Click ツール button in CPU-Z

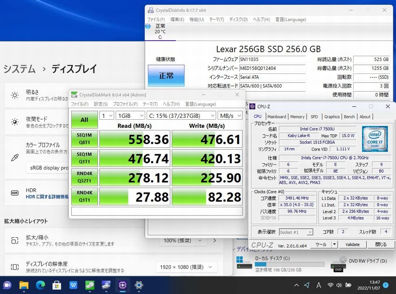(x=321, y=244)
